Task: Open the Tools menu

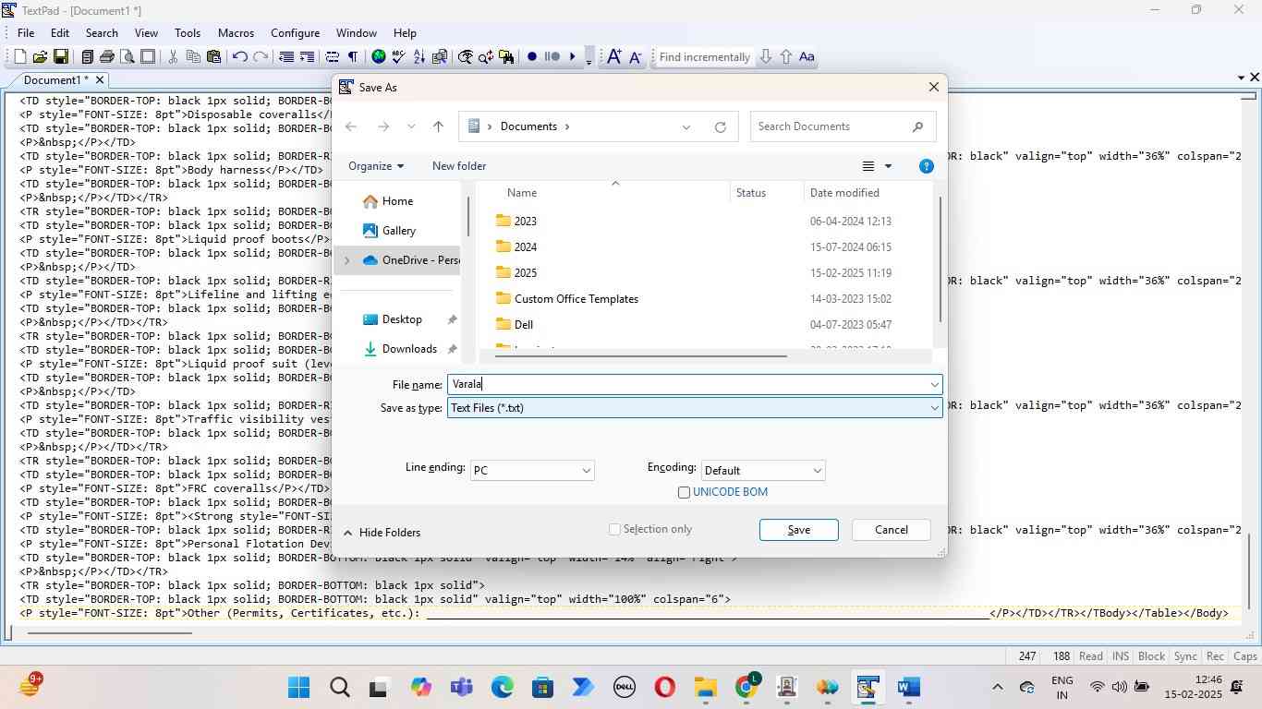Action: (x=188, y=32)
